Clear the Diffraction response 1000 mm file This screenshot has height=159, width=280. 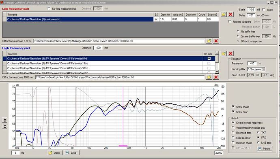(216, 77)
